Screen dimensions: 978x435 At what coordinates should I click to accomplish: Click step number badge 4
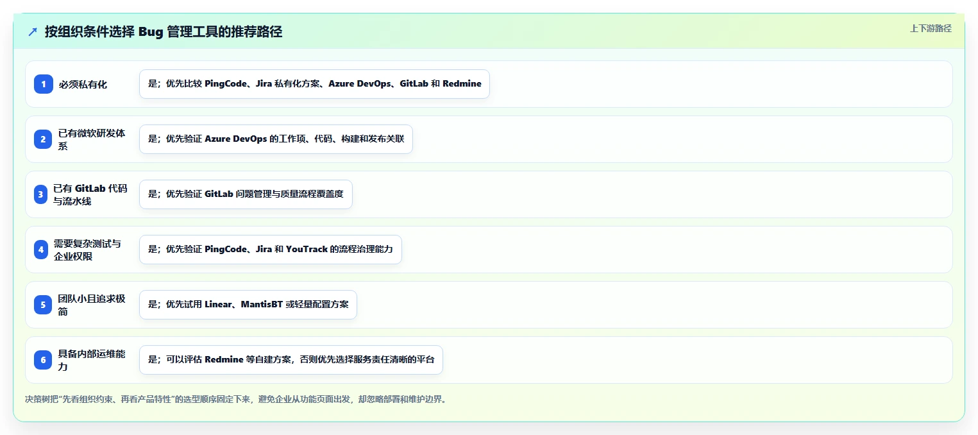coord(41,250)
